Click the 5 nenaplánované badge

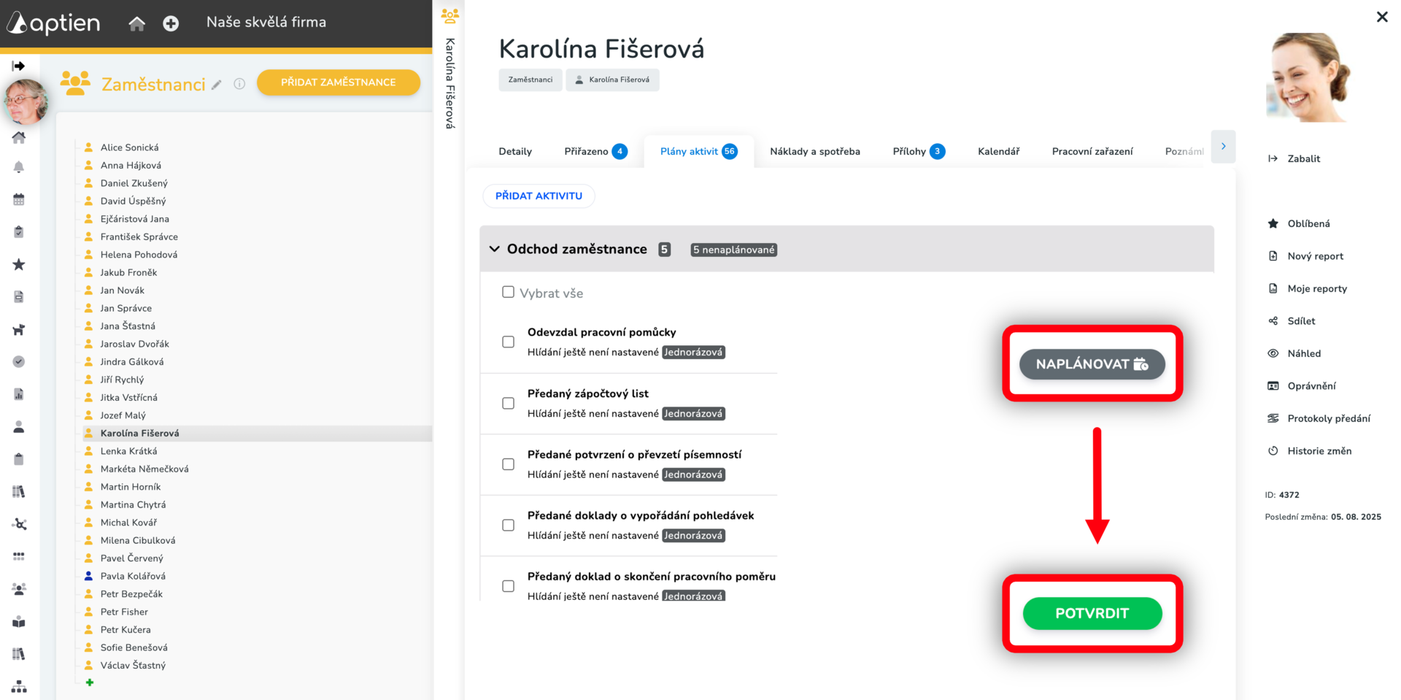733,250
